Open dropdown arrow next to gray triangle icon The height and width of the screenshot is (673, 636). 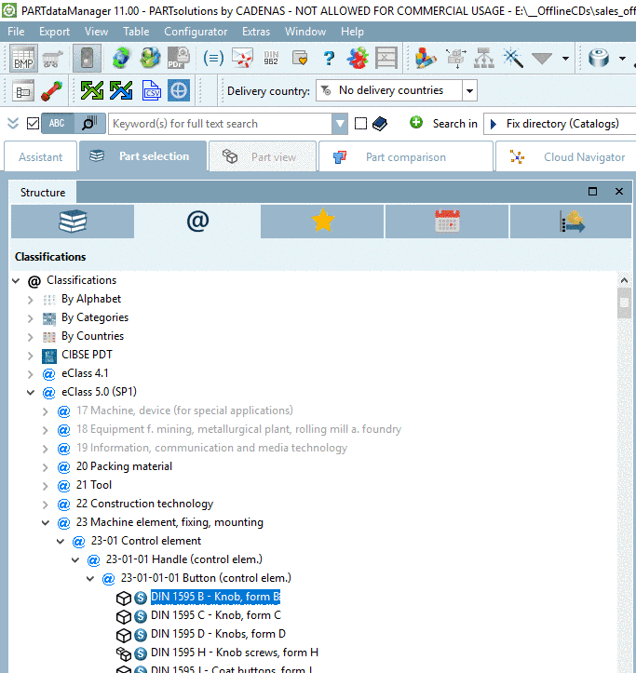click(x=565, y=59)
